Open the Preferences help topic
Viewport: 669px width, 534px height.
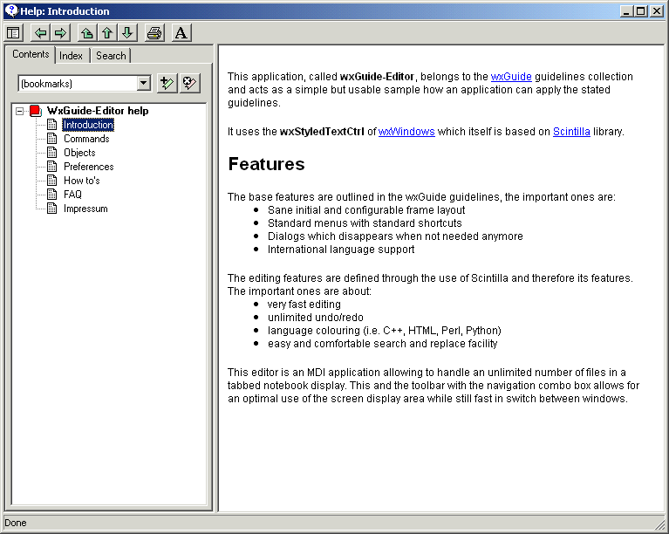88,167
